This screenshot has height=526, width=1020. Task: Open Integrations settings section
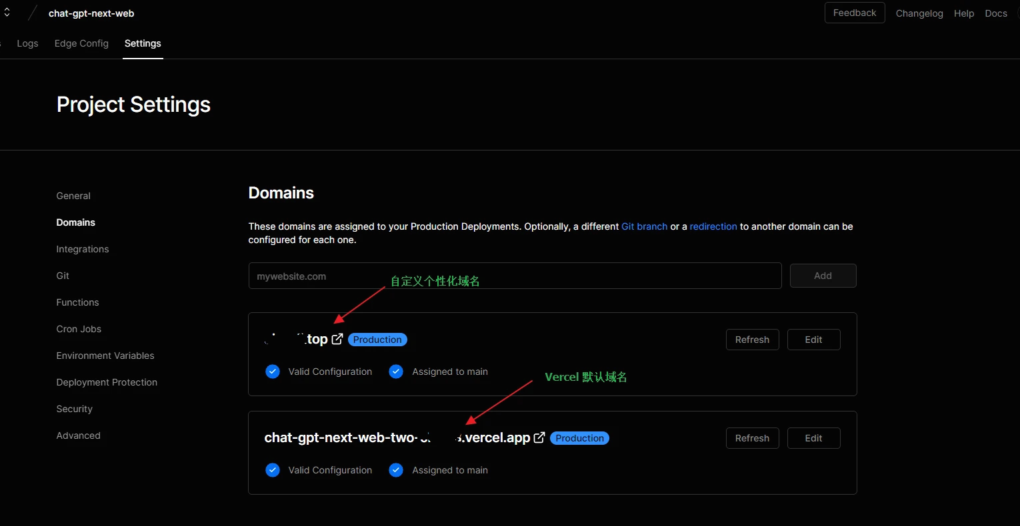pyautogui.click(x=83, y=249)
